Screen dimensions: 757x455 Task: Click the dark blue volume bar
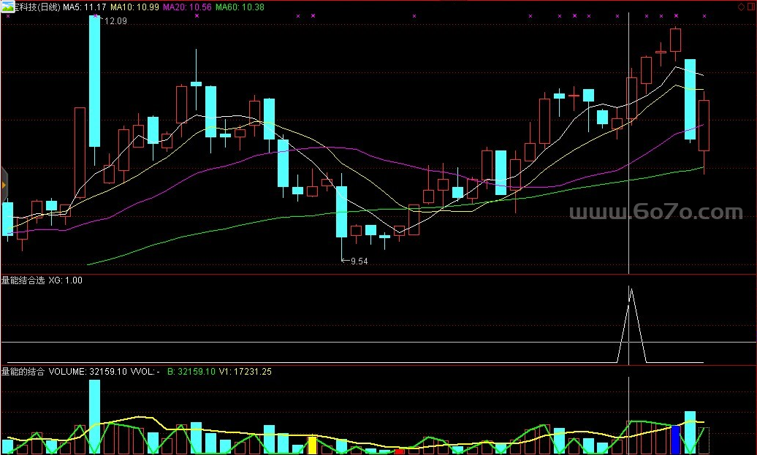pyautogui.click(x=675, y=440)
